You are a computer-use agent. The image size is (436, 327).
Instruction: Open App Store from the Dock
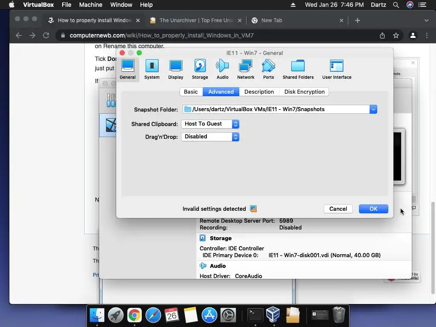point(209,316)
